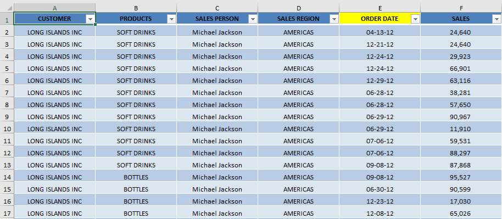Select the first BOTTLES cell in row 14
This screenshot has width=502, height=219.
coord(136,177)
